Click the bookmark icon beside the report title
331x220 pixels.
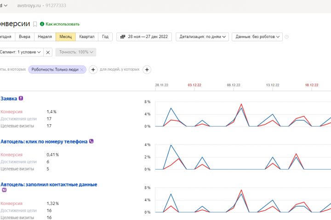click(35, 24)
